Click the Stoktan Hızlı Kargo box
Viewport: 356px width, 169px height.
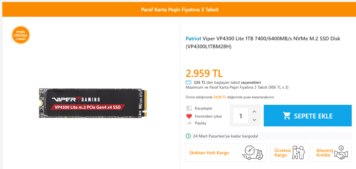[x=226, y=153]
